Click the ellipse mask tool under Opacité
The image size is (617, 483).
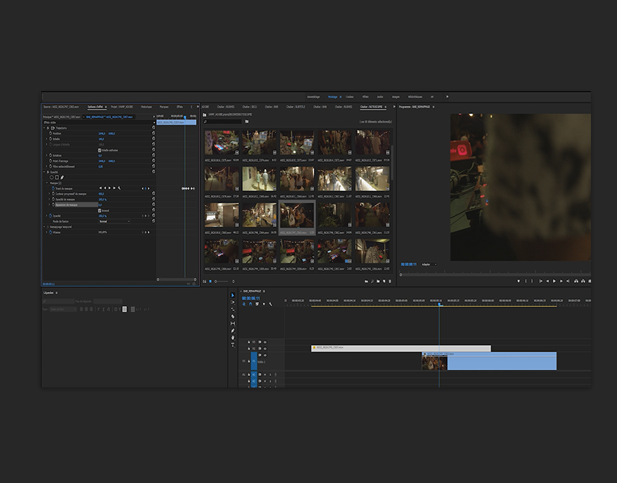(x=51, y=177)
